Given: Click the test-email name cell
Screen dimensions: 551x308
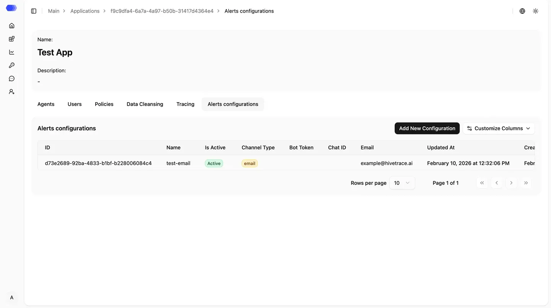Looking at the screenshot, I should (x=178, y=163).
